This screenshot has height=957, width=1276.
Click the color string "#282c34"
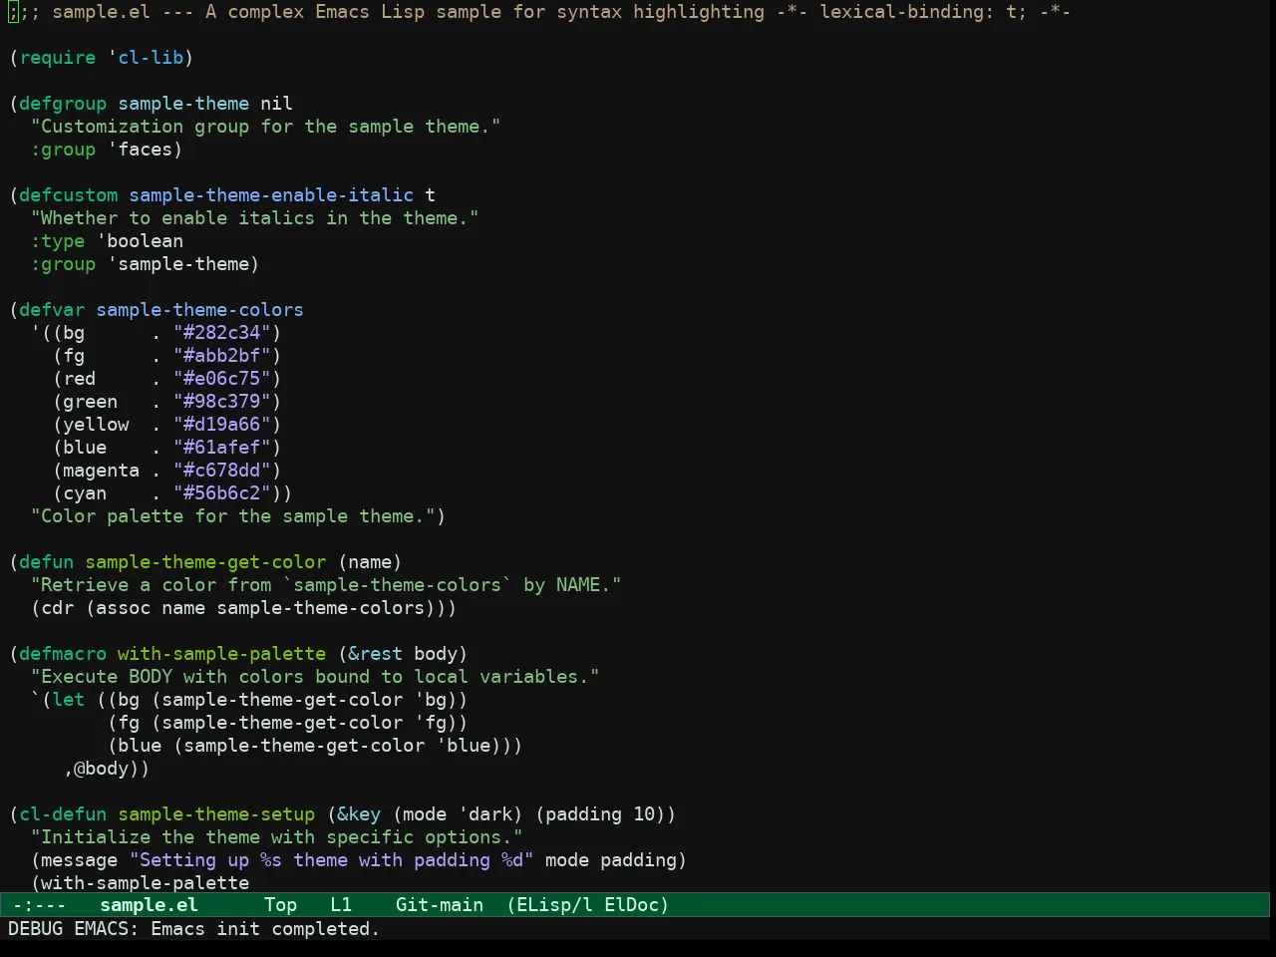[221, 333]
